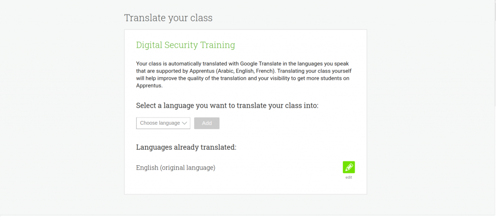Click the green pencil edit icon

[x=349, y=167]
